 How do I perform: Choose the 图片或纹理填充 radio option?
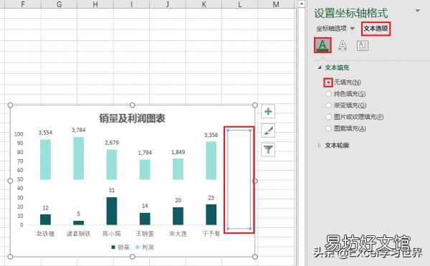pyautogui.click(x=328, y=117)
